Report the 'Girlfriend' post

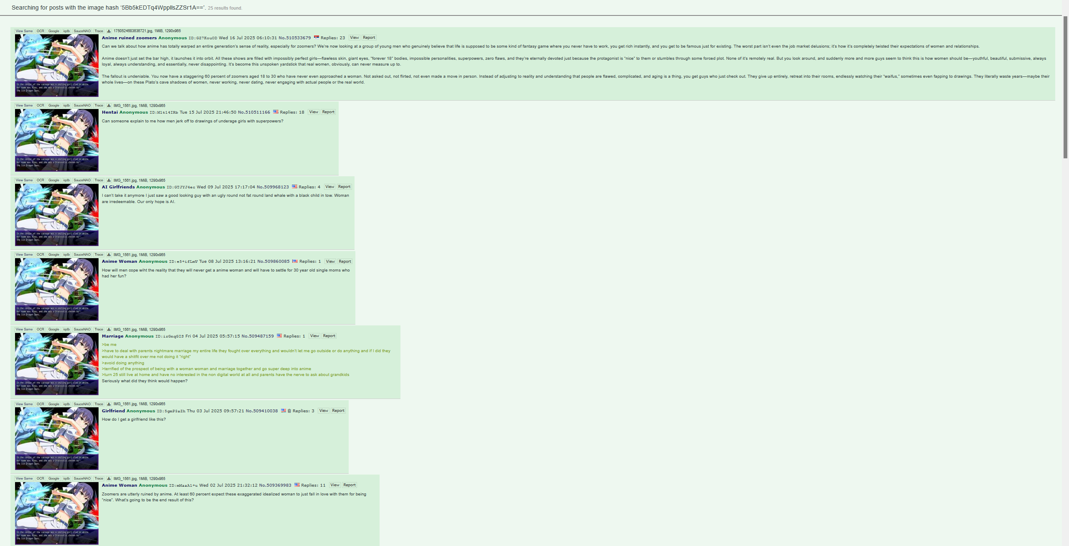[338, 411]
